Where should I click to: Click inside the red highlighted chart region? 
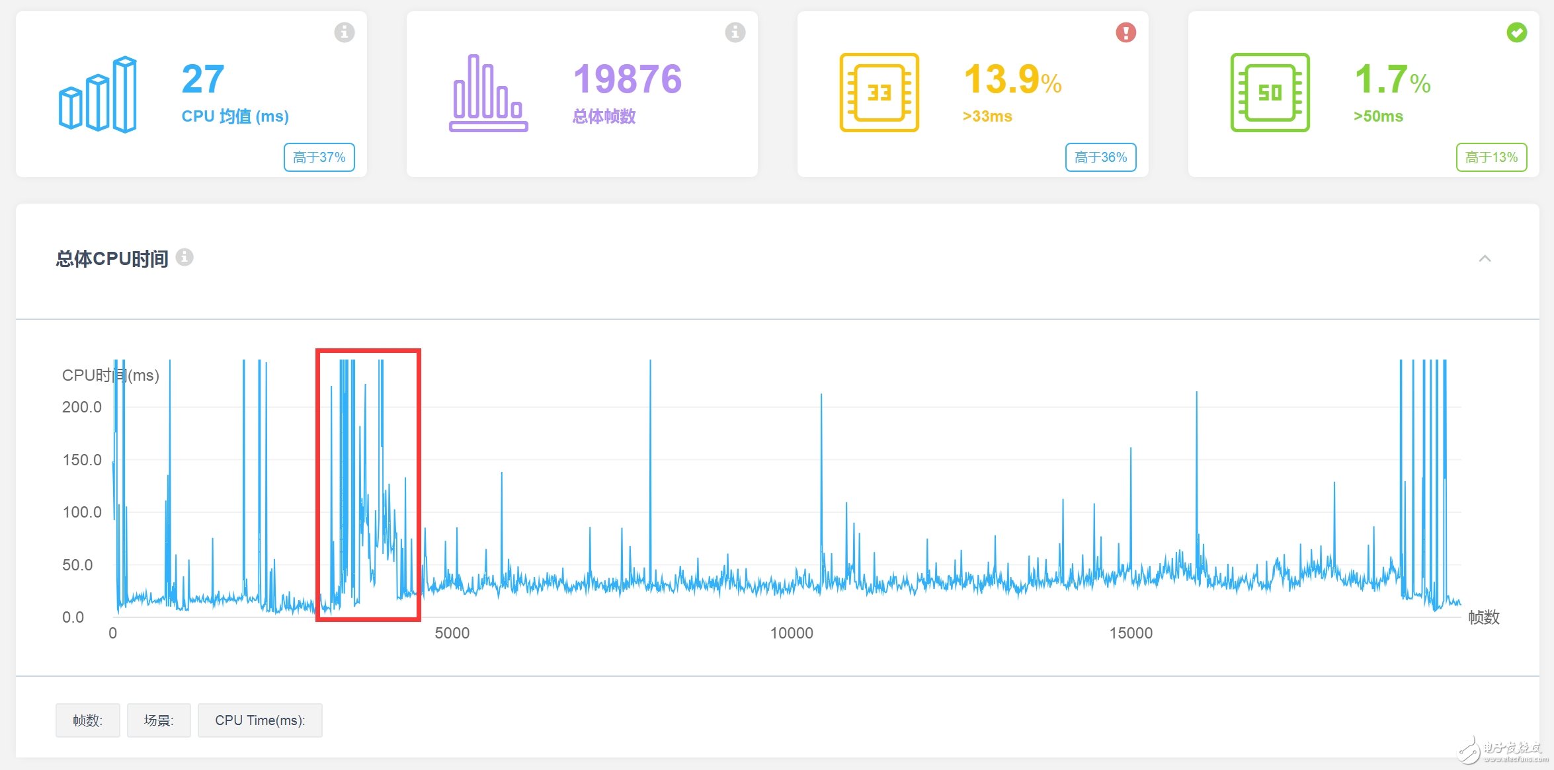(x=368, y=486)
